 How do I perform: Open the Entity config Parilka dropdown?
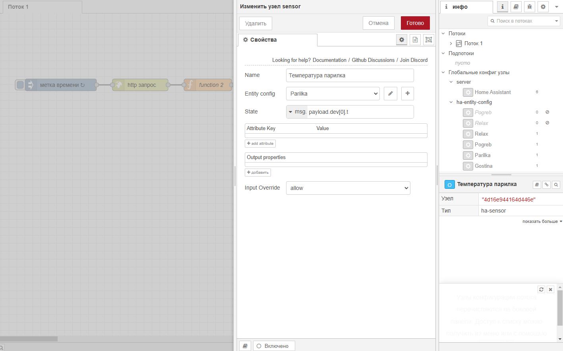click(x=333, y=94)
